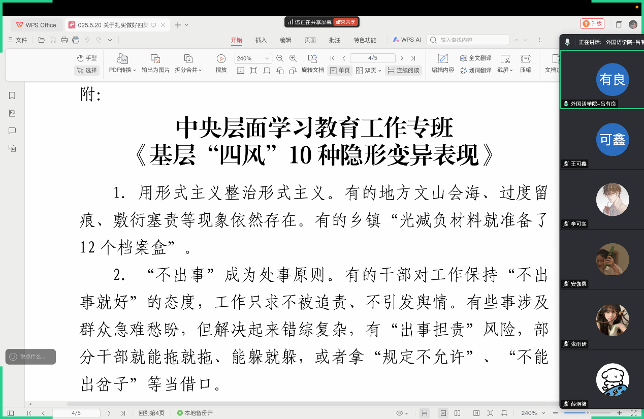Click the 说点什么 chat input
This screenshot has height=419, width=644.
[x=30, y=357]
